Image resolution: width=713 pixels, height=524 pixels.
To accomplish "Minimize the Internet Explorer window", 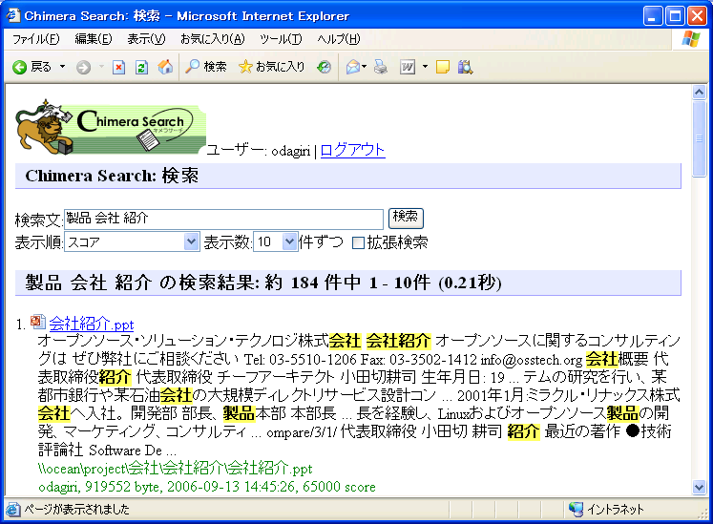I will [x=653, y=16].
